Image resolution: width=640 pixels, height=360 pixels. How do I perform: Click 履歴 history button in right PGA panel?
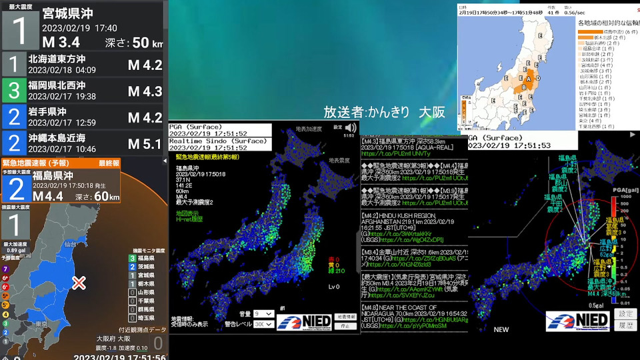[x=625, y=325]
